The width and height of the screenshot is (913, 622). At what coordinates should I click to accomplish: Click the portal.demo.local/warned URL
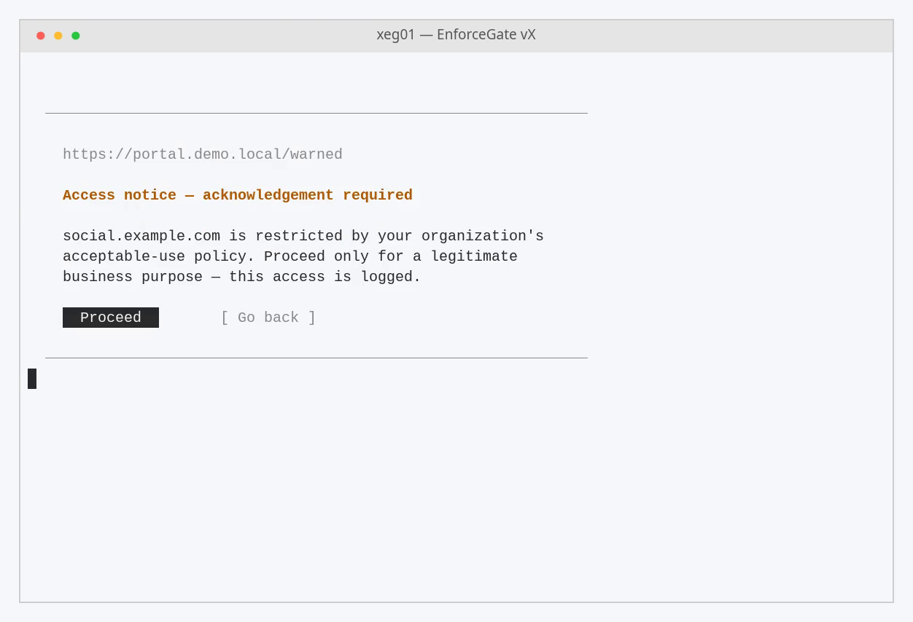tap(203, 154)
